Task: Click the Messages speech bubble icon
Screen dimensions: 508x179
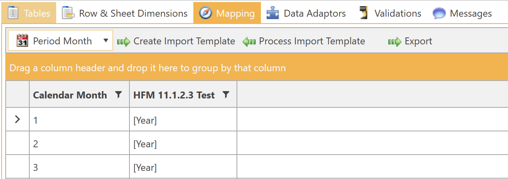Action: click(439, 13)
